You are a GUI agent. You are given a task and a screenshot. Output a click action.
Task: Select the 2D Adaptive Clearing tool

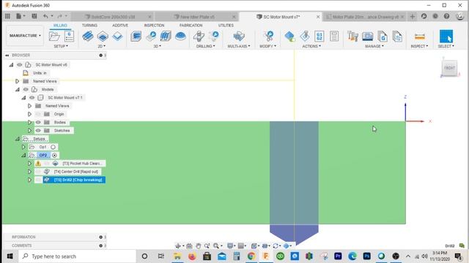pyautogui.click(x=88, y=37)
